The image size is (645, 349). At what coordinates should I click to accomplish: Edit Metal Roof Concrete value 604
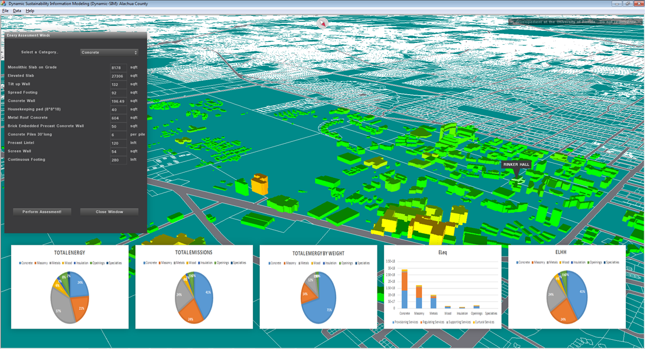[x=118, y=118]
